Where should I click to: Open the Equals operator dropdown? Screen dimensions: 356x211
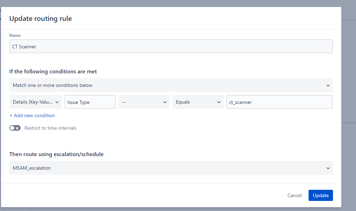[x=198, y=102]
